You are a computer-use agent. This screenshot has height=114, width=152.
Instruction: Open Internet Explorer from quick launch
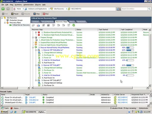pos(15,112)
